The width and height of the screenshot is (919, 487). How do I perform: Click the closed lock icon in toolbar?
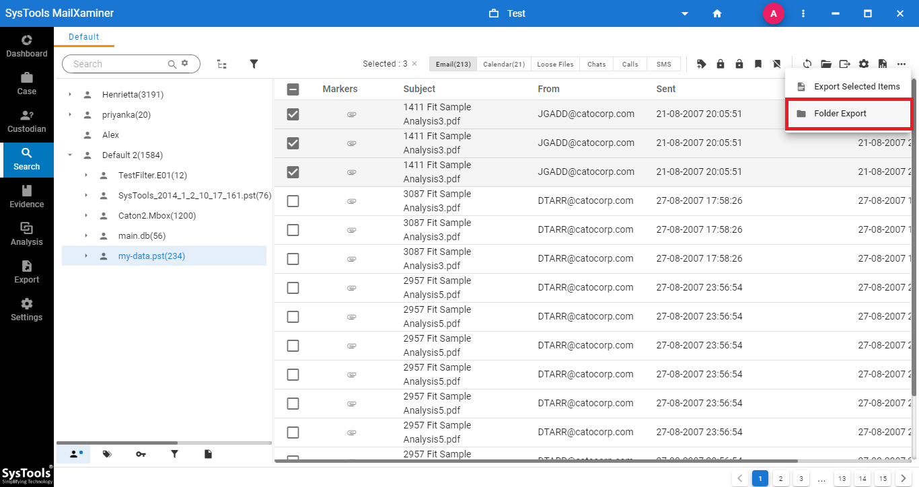coord(721,64)
